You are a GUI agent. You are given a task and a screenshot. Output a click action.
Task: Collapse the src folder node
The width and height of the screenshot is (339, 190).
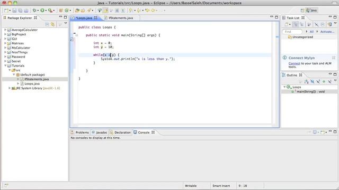click(x=10, y=70)
